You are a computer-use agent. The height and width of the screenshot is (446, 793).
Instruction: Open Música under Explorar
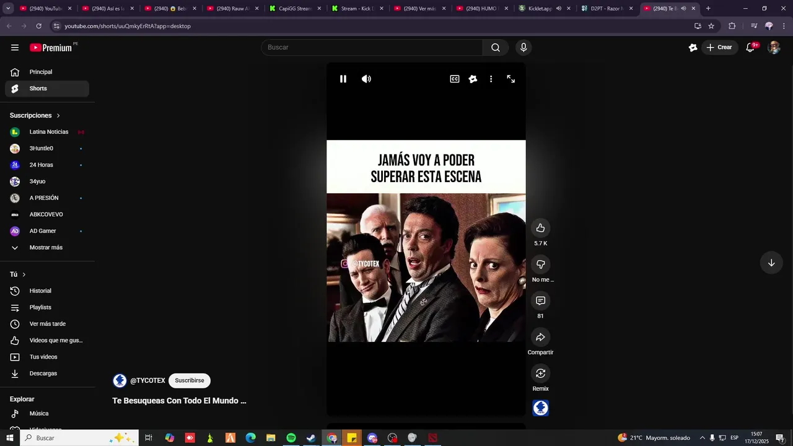[47, 414]
